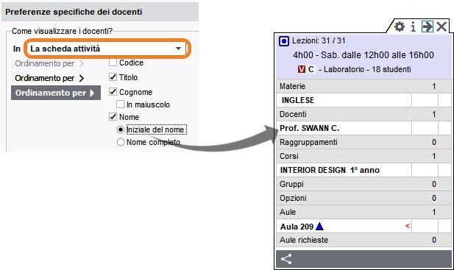The image size is (454, 270).
Task: Toggle the In maiuscolo checkbox
Action: [120, 104]
